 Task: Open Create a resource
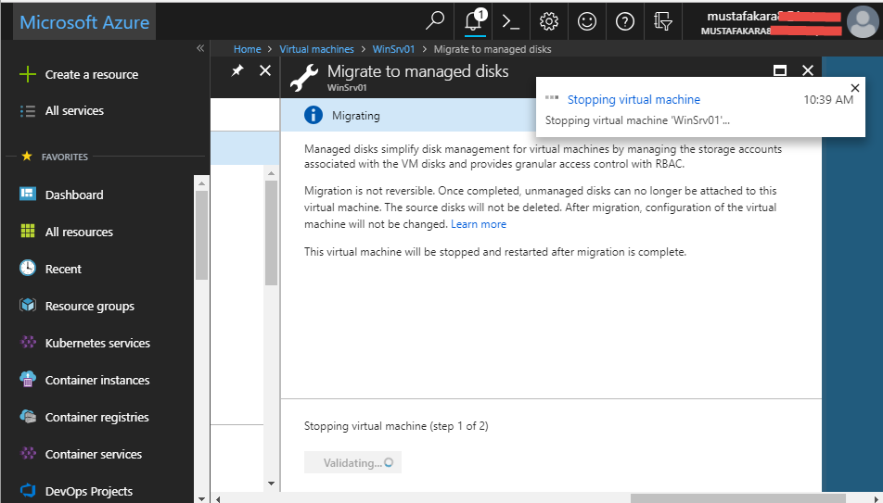(91, 74)
